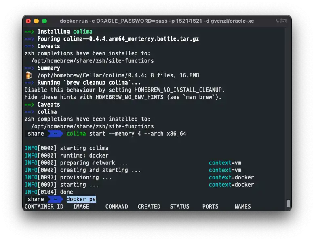
Task: Click the colima start --memory 4 command
Action: tap(126, 134)
